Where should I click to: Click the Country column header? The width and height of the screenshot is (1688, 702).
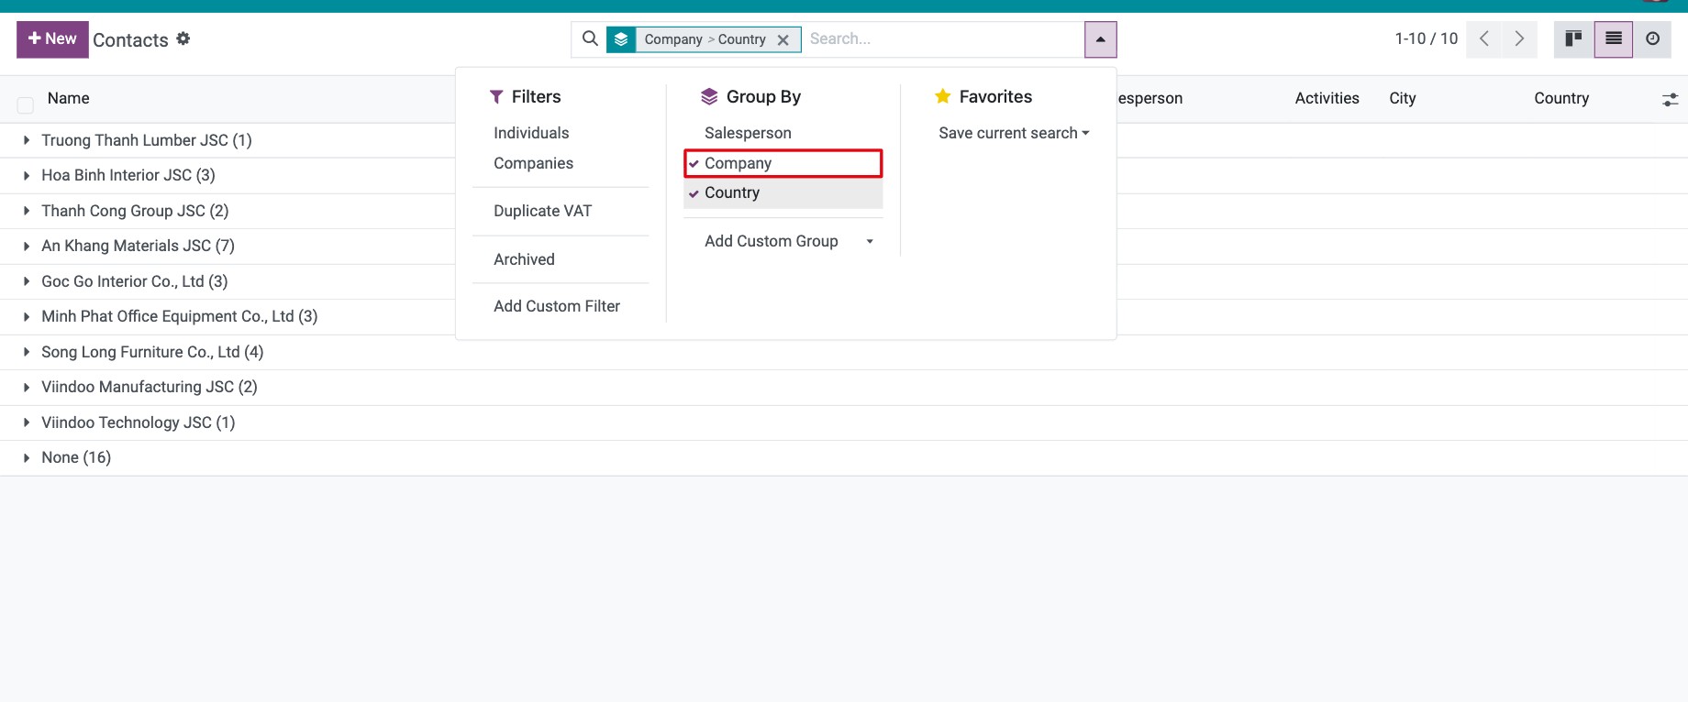(x=1561, y=98)
